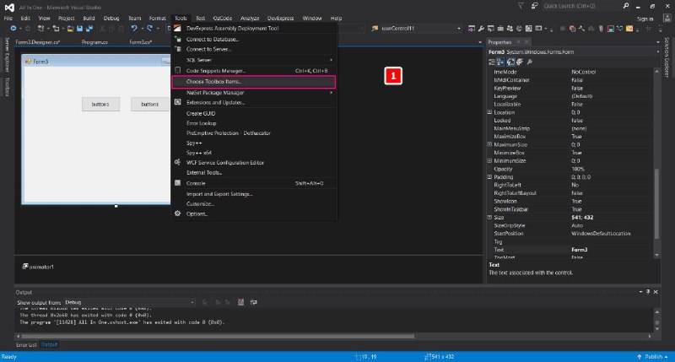Click the Sign in link

pyautogui.click(x=645, y=19)
